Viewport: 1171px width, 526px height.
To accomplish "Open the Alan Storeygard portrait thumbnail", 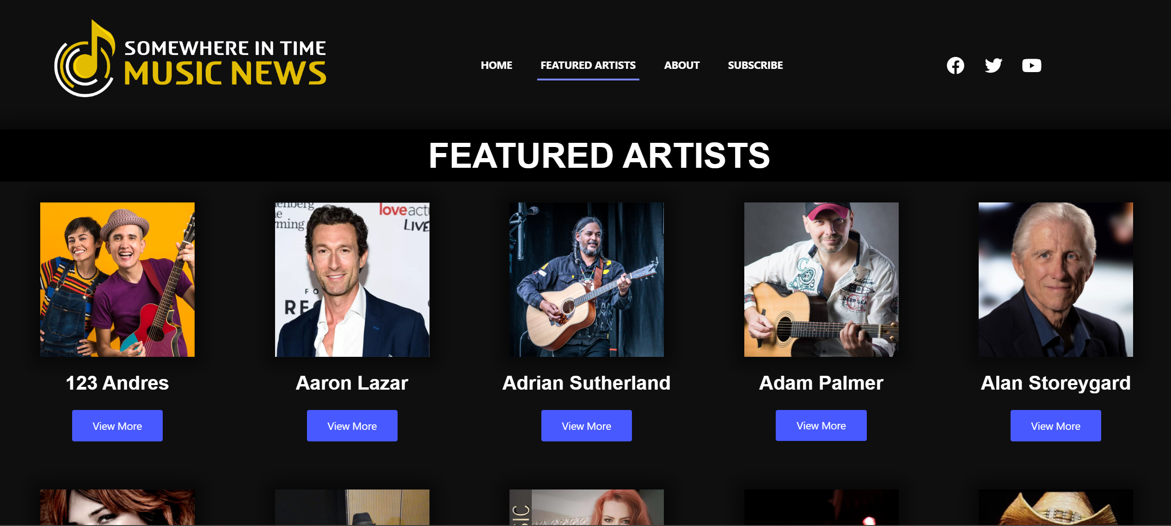I will 1056,280.
